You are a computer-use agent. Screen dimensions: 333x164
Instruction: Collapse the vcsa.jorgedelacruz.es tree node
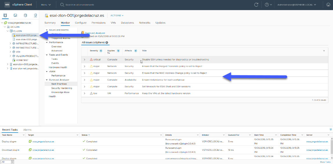coord(2,23)
